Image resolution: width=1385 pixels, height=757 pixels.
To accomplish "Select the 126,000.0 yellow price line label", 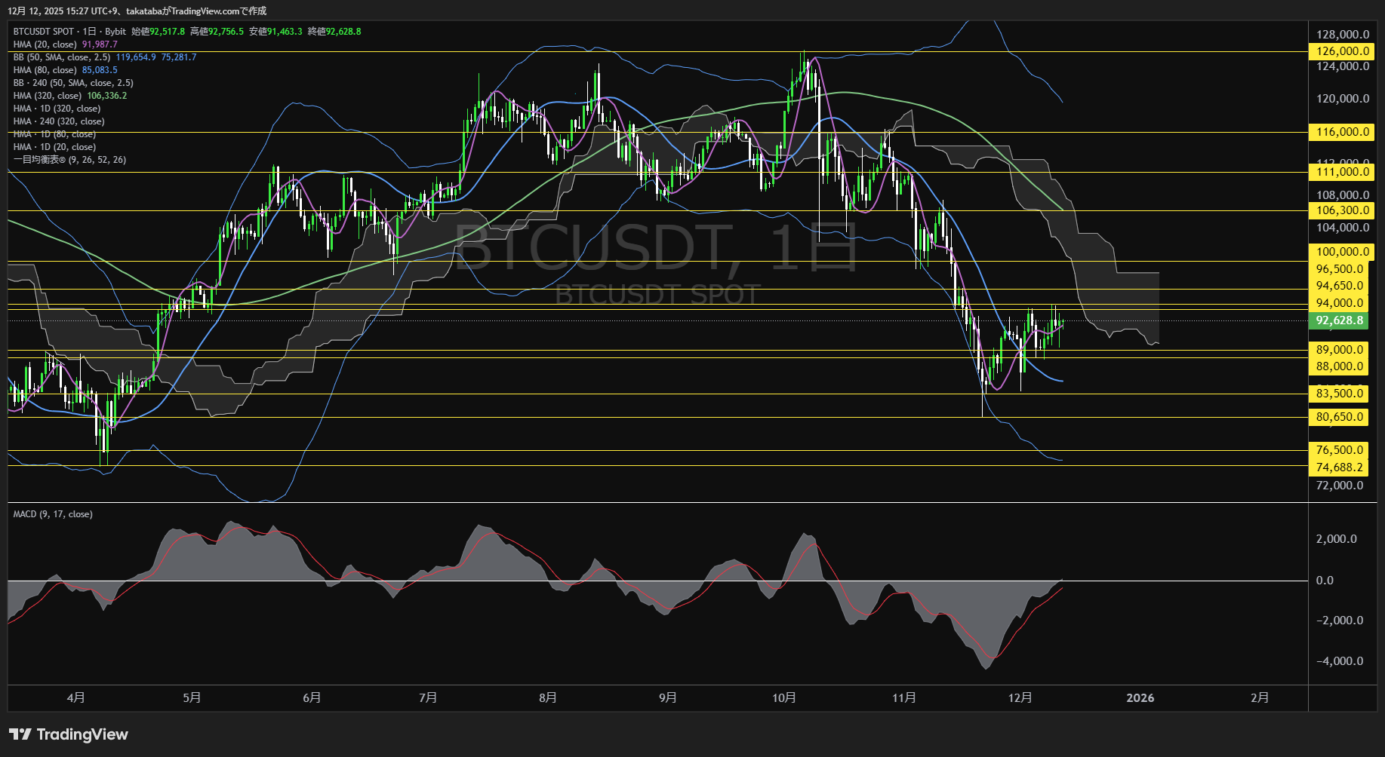I will (x=1342, y=51).
